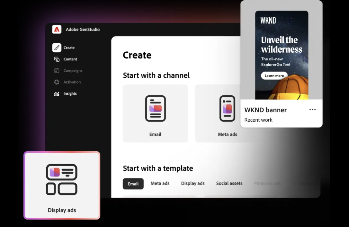Click the Adobe logo icon
This screenshot has width=349, height=227.
[57, 29]
